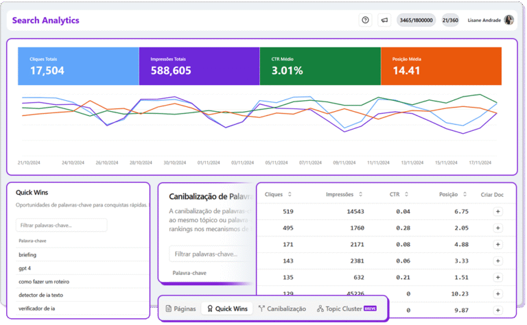
Task: Click the megaphone announcements icon
Action: (x=384, y=20)
